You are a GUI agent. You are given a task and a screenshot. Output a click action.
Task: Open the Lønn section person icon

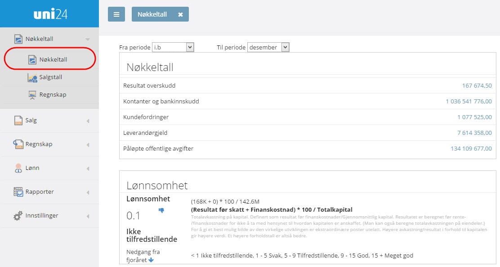[x=18, y=168]
